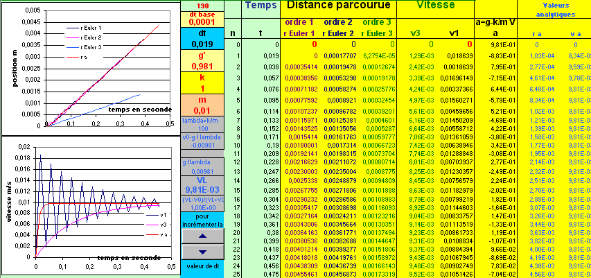Viewport: 591px width, 278px height.
Task: Select the time cell 0,475
Action: click(261, 275)
